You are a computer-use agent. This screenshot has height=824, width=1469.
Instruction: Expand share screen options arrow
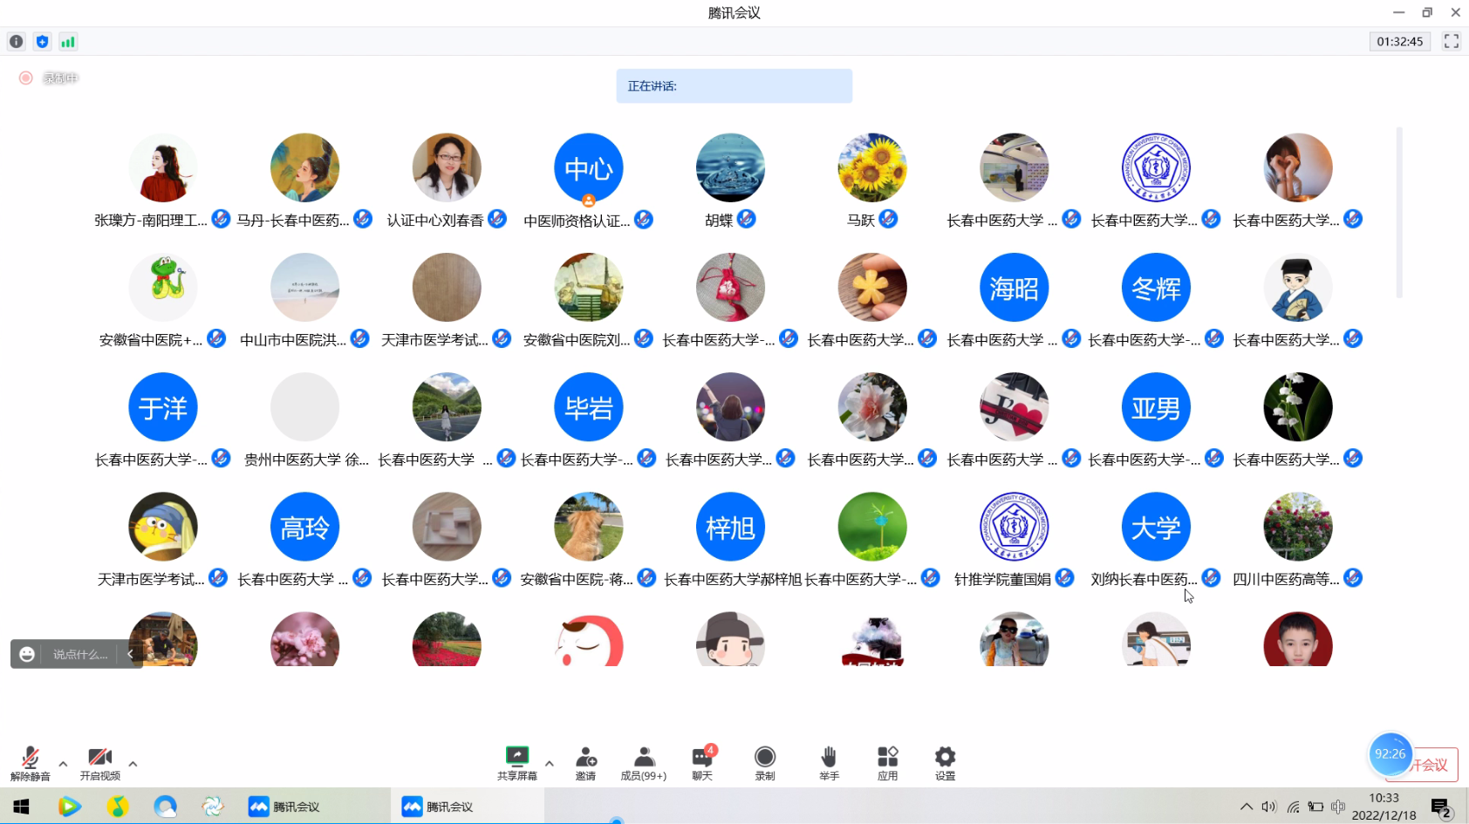(550, 764)
